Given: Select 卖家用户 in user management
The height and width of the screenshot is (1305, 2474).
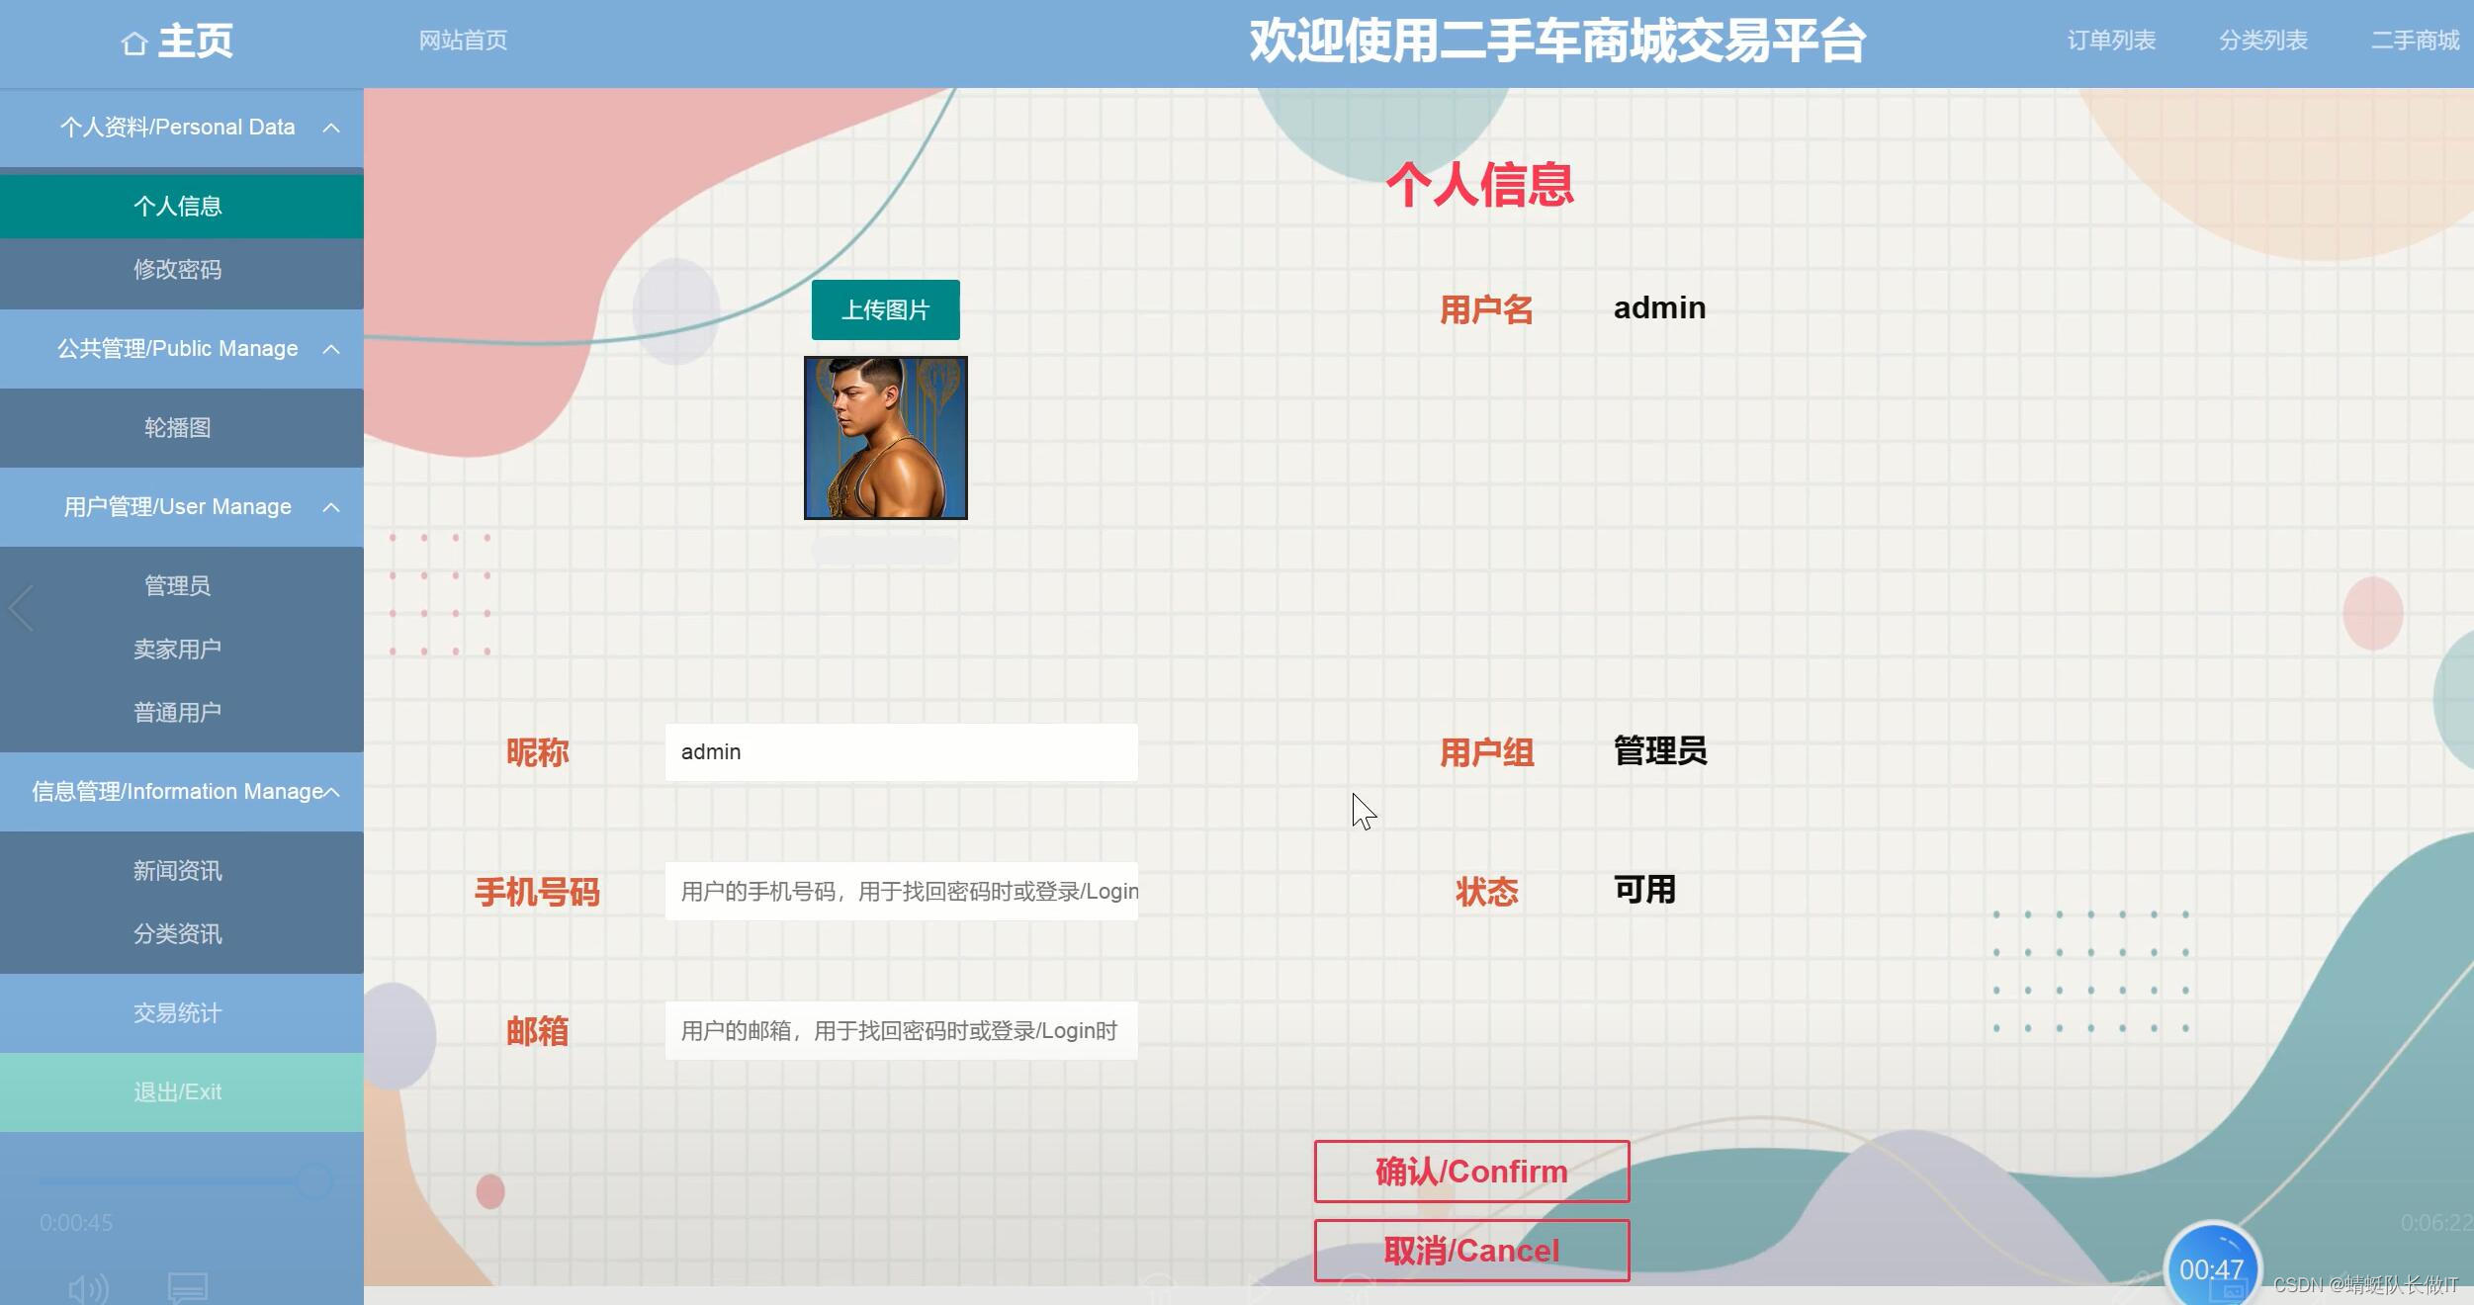Looking at the screenshot, I should pos(178,650).
